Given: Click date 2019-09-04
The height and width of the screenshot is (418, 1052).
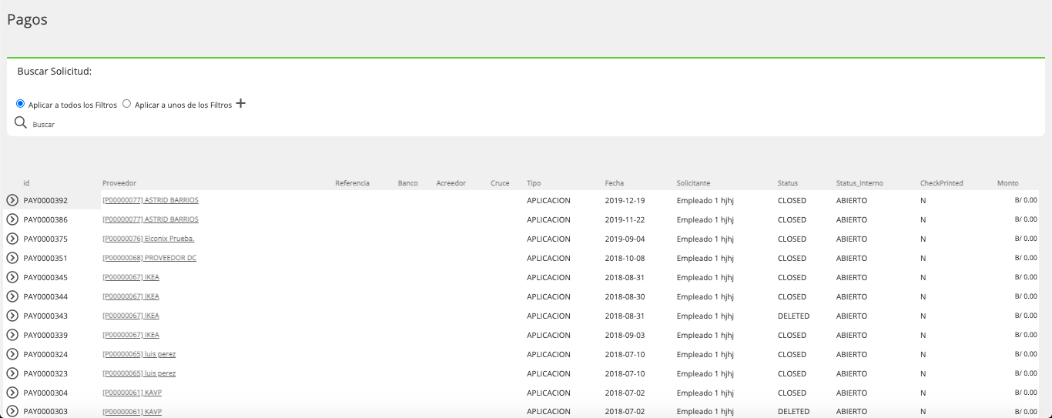Looking at the screenshot, I should tap(625, 239).
